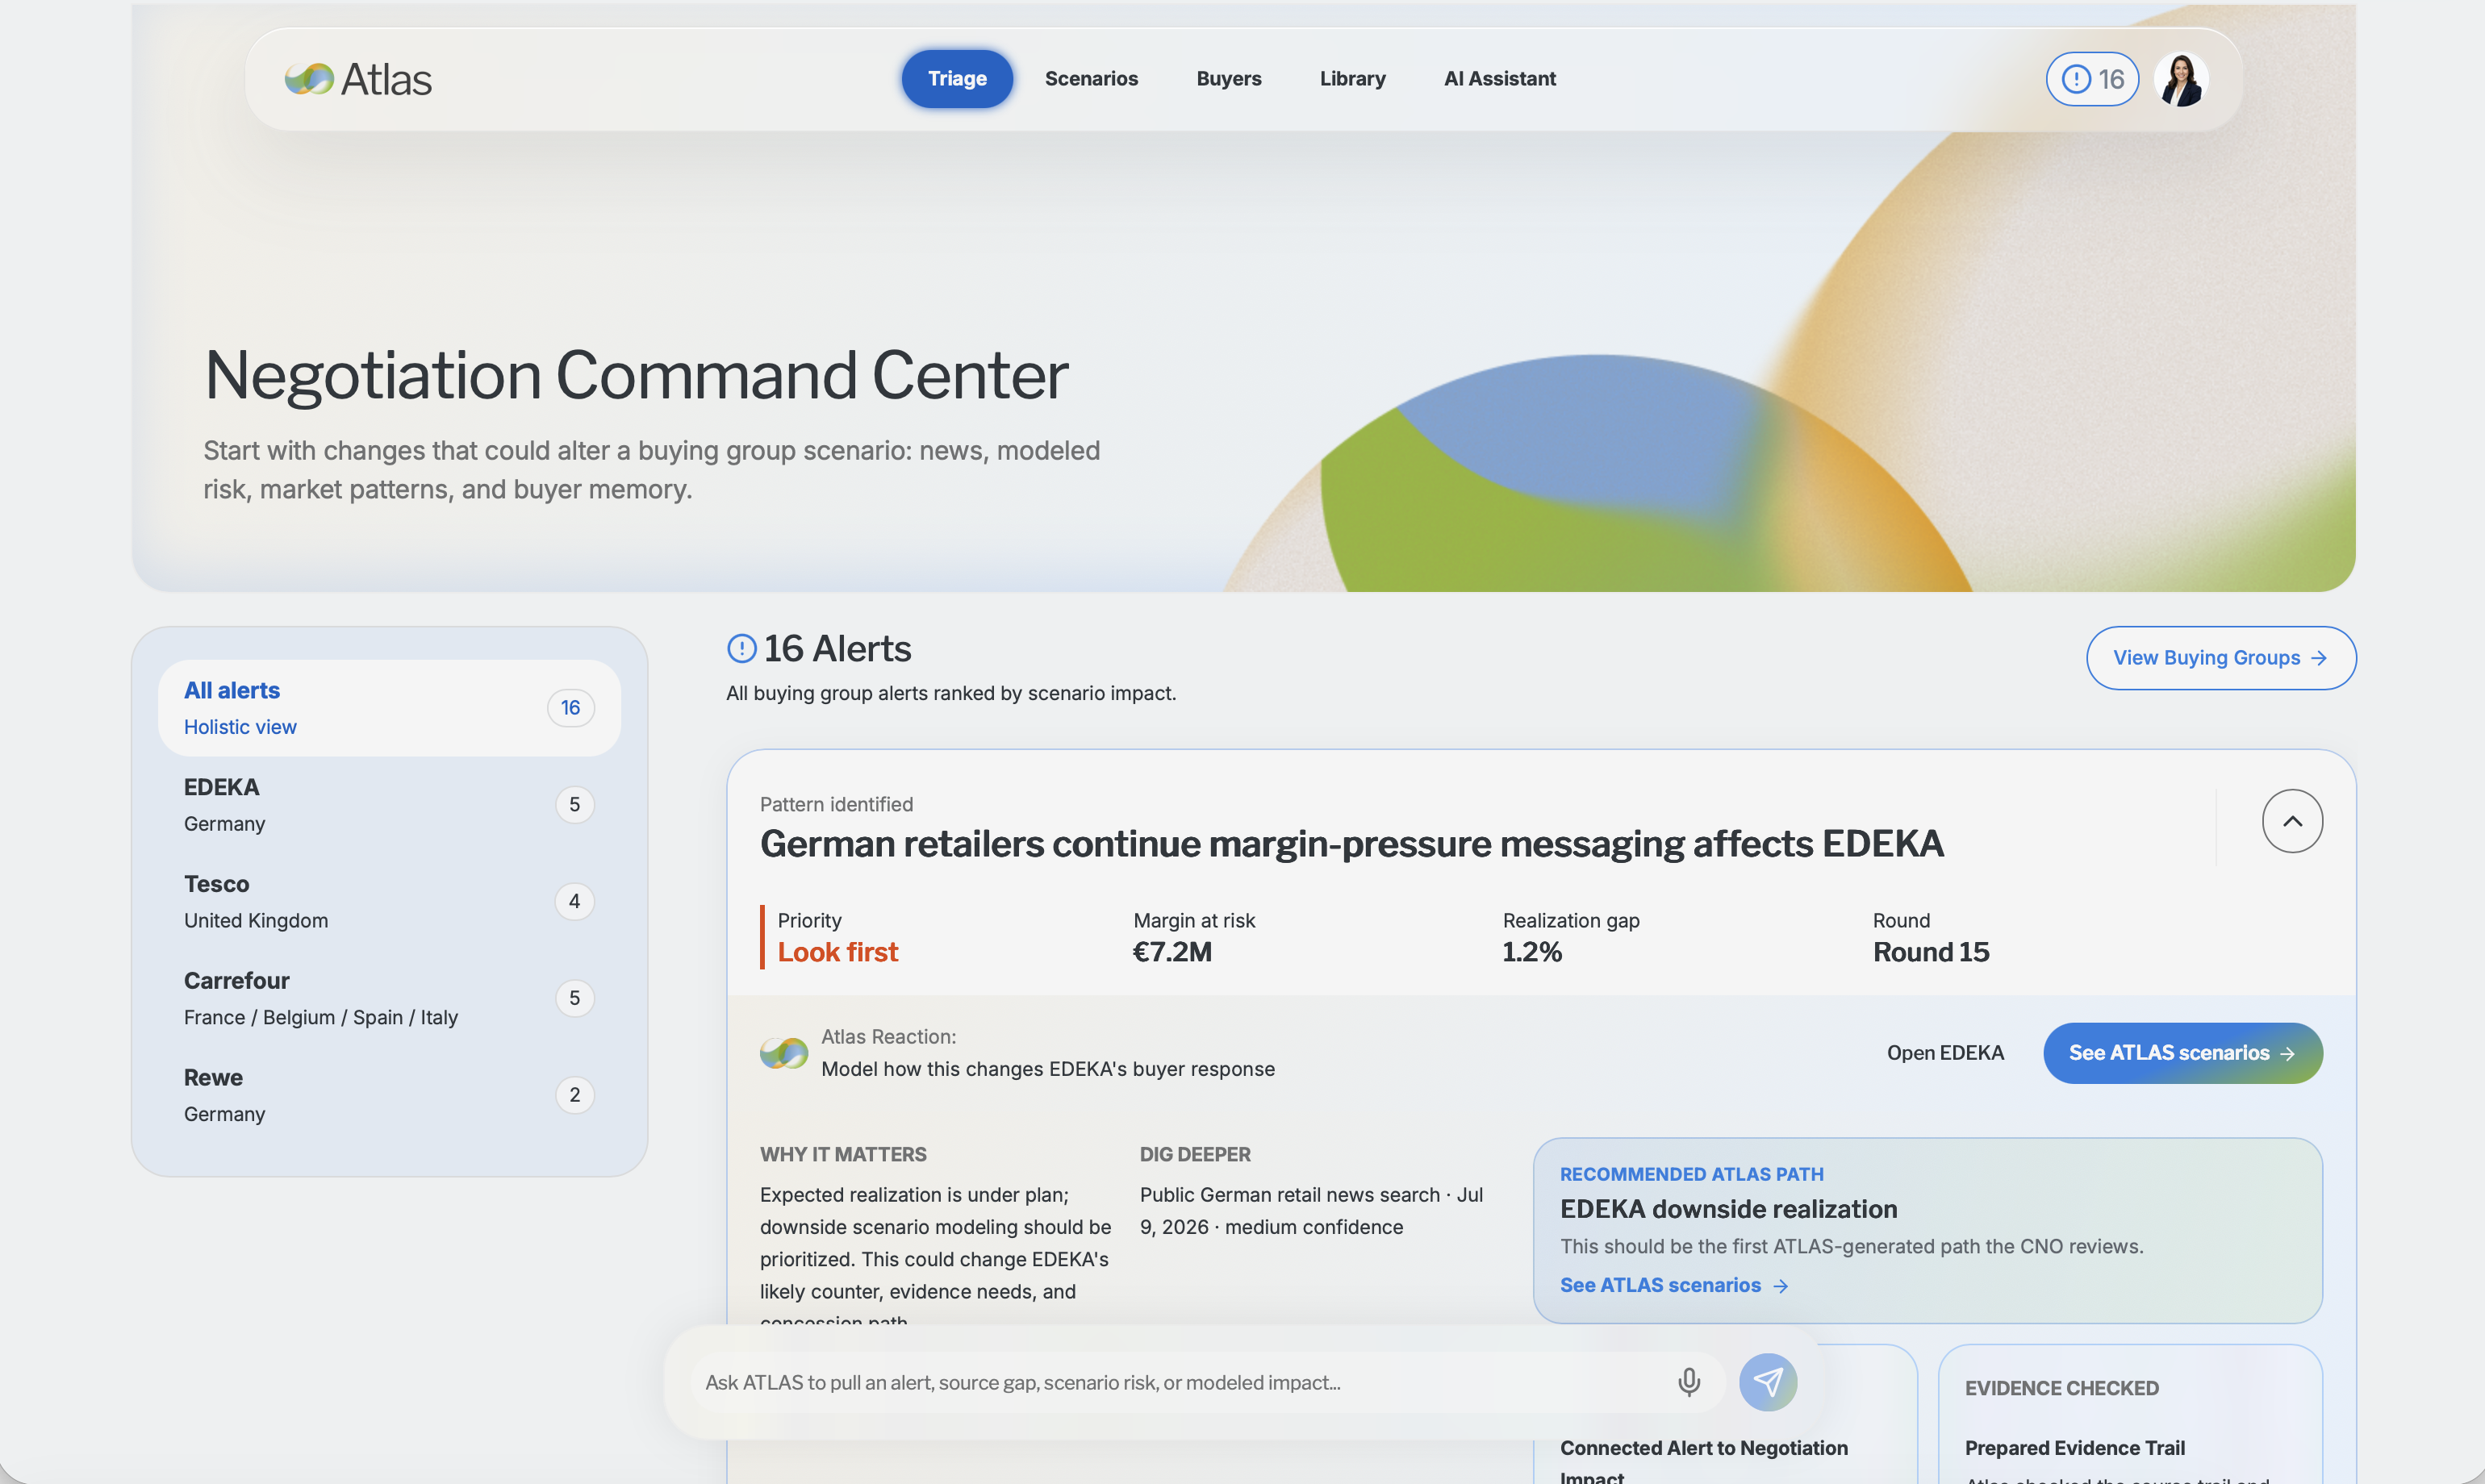Click the microphone icon in Ask ATLAS bar
Viewport: 2485px width, 1484px height.
1689,1382
